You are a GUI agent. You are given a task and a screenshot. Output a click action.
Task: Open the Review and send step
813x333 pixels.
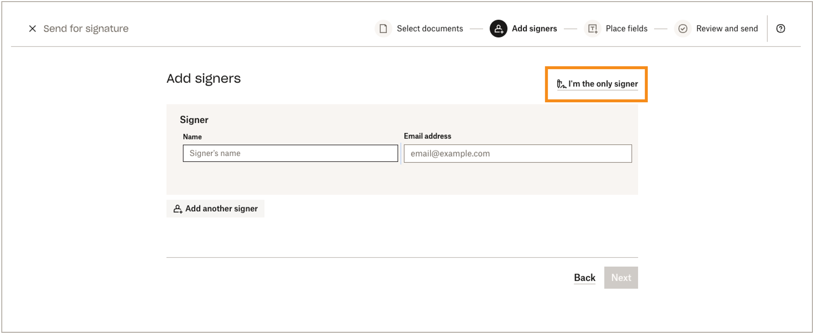click(x=727, y=29)
